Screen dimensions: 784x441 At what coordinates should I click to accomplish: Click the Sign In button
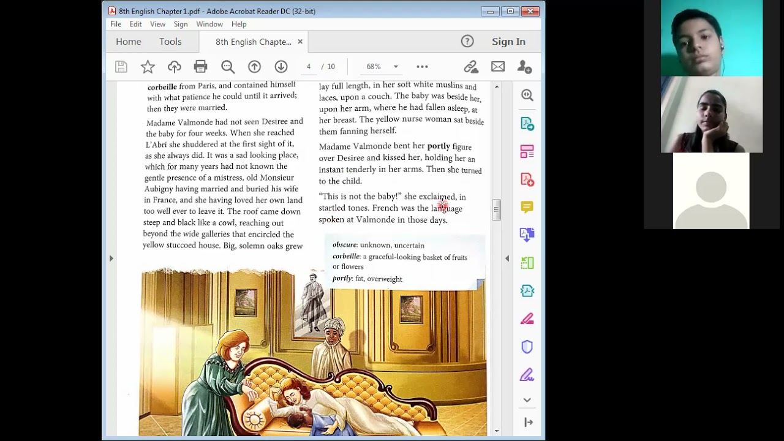508,42
